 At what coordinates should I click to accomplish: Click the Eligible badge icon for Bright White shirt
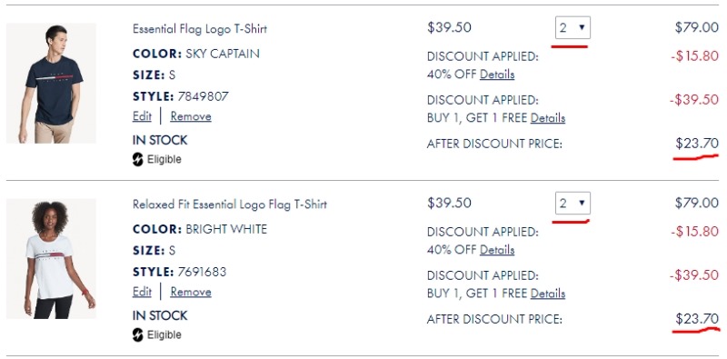[x=138, y=334]
